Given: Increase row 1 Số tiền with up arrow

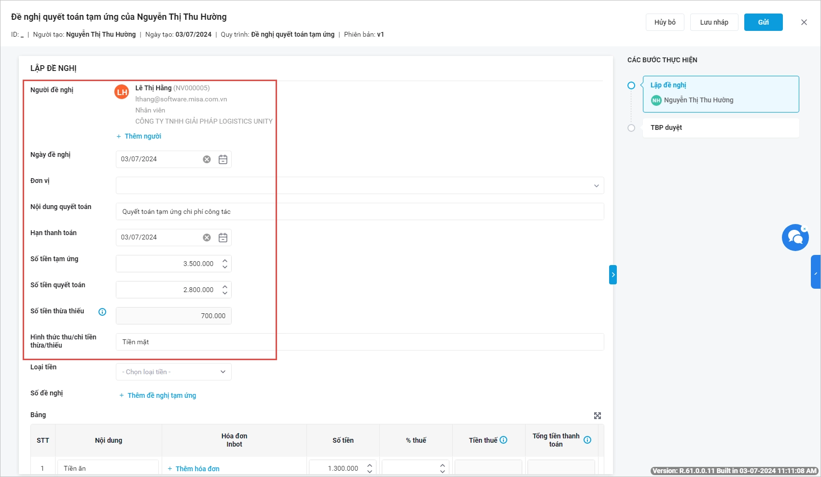Looking at the screenshot, I should click(370, 465).
